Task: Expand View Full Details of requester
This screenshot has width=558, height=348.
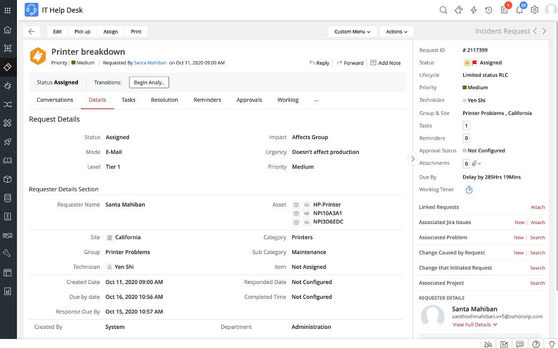Action: (x=475, y=325)
